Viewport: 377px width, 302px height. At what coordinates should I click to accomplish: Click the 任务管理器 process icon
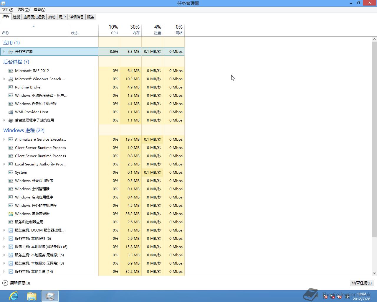pos(11,52)
